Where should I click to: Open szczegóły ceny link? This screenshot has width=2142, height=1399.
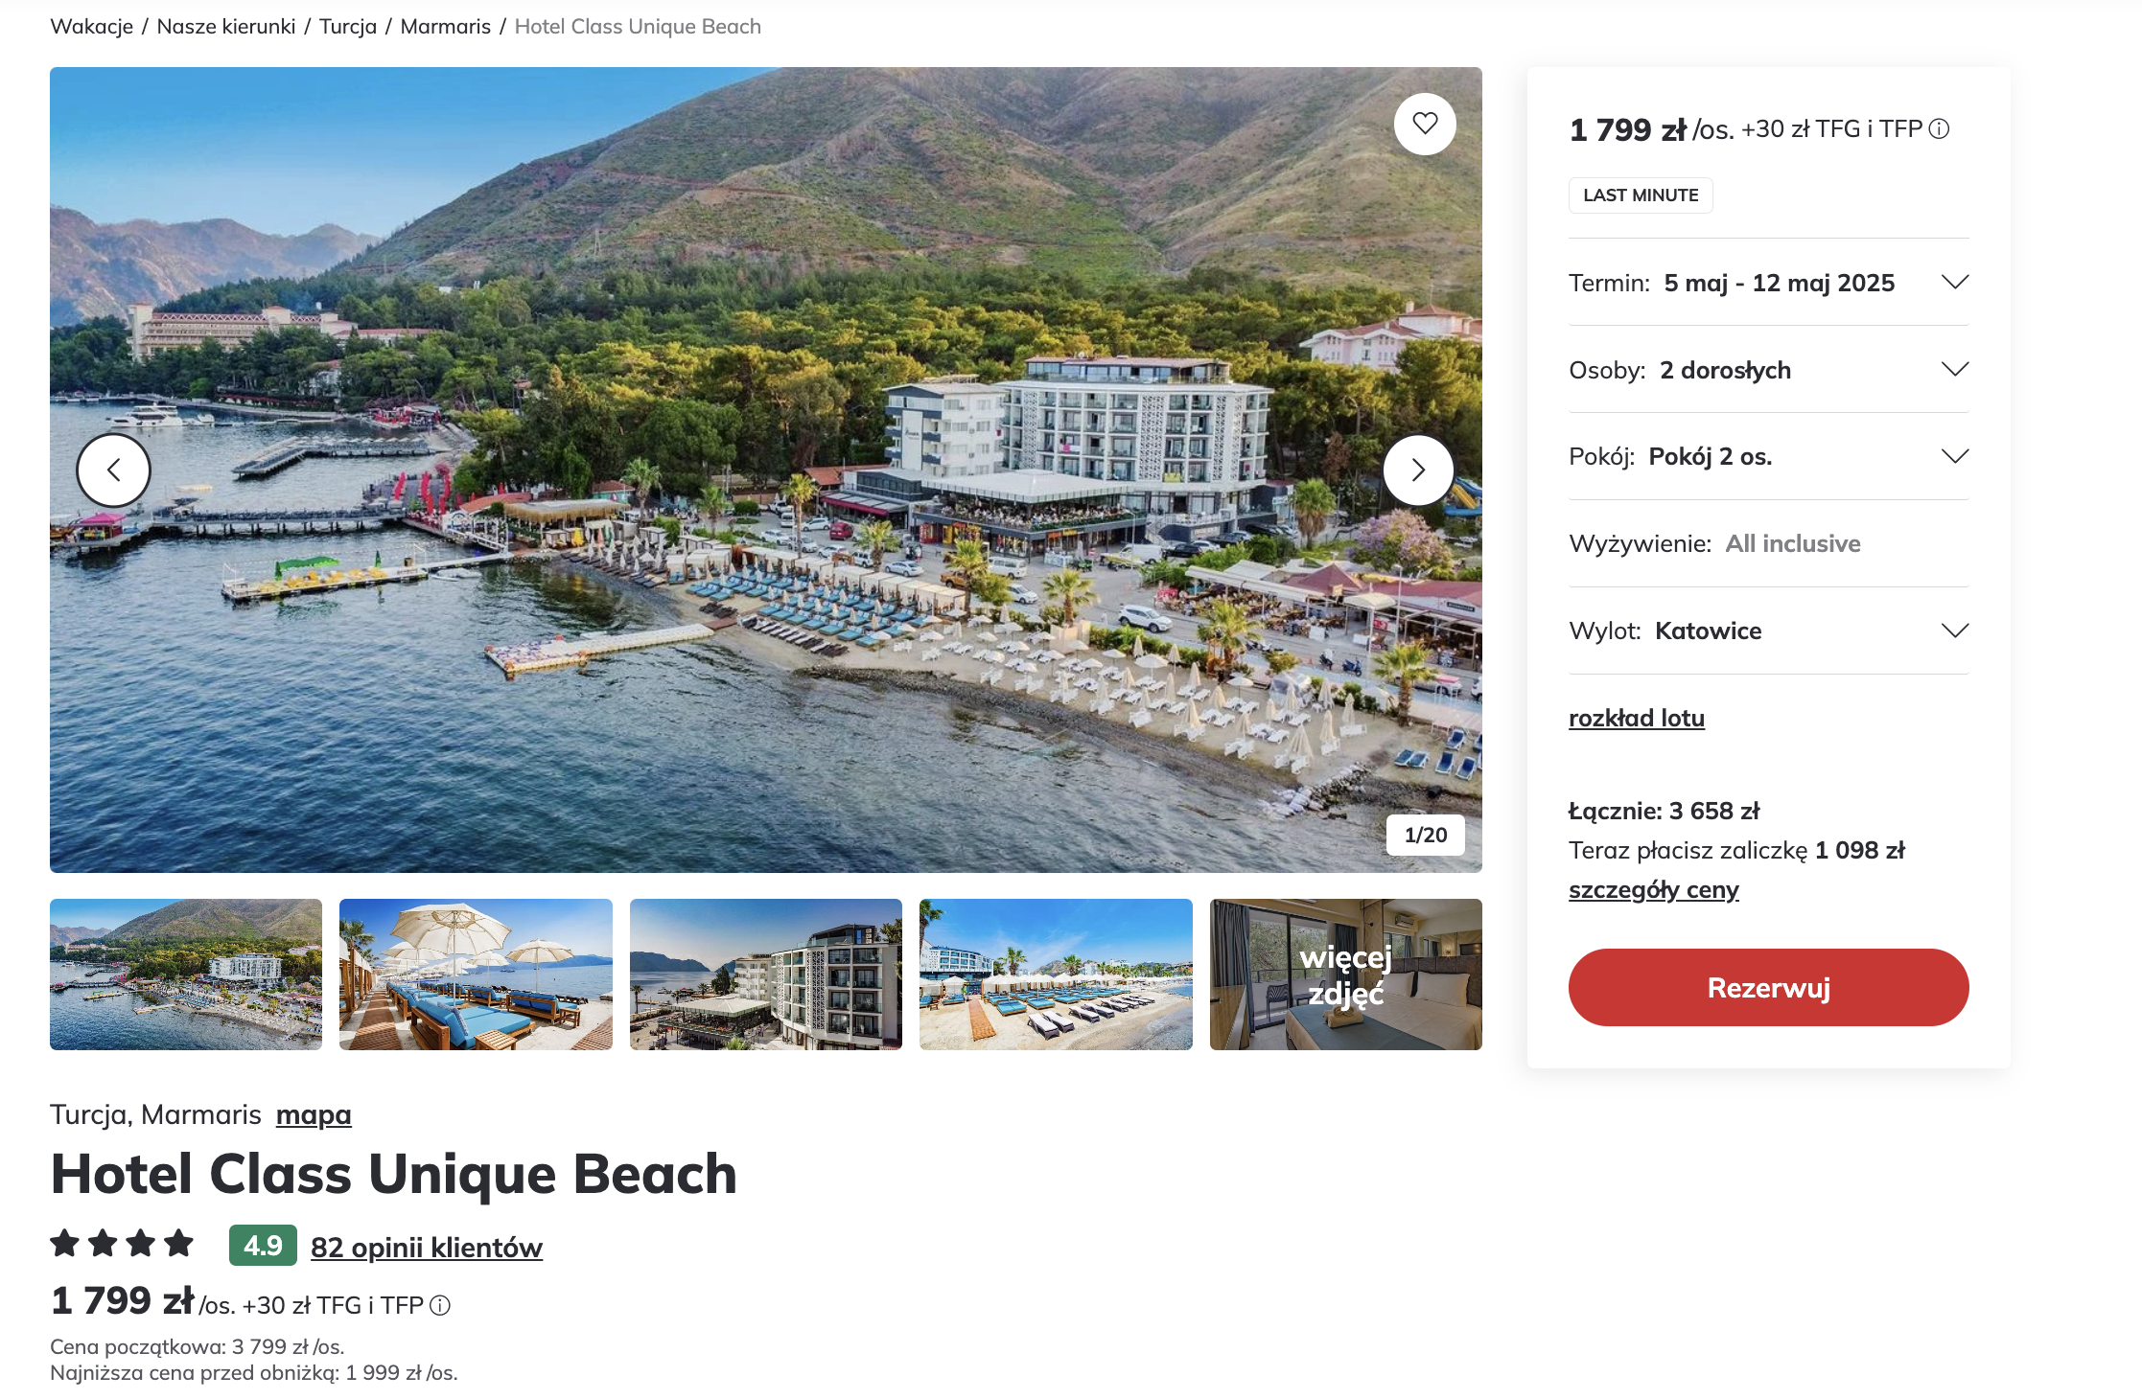(1654, 890)
